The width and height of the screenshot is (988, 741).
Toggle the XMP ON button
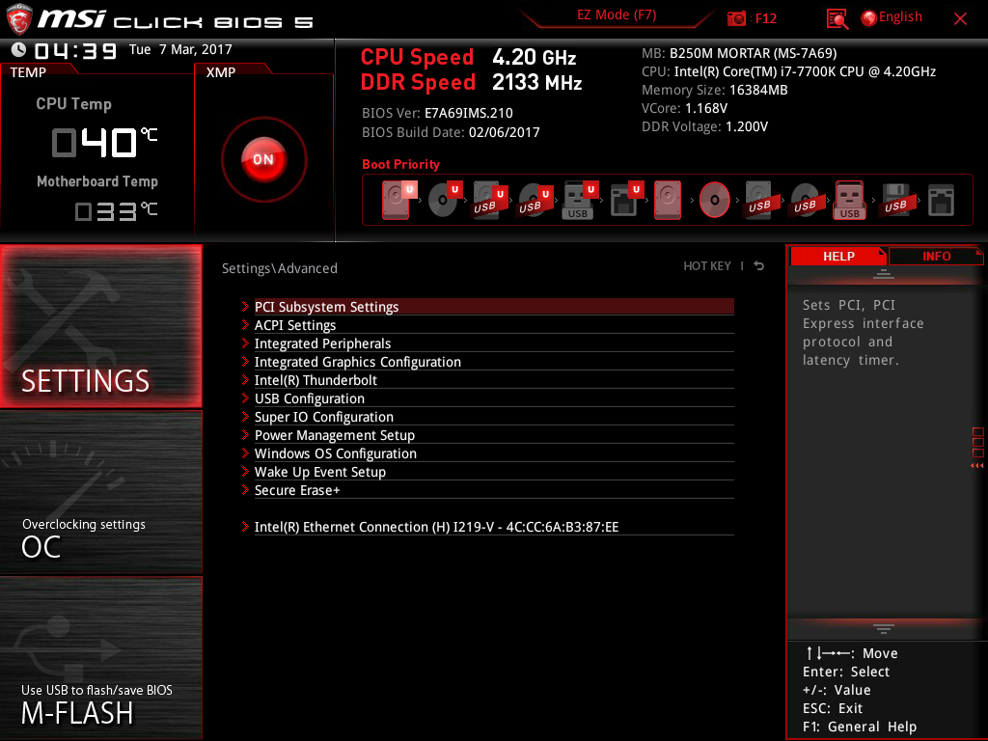coord(263,159)
